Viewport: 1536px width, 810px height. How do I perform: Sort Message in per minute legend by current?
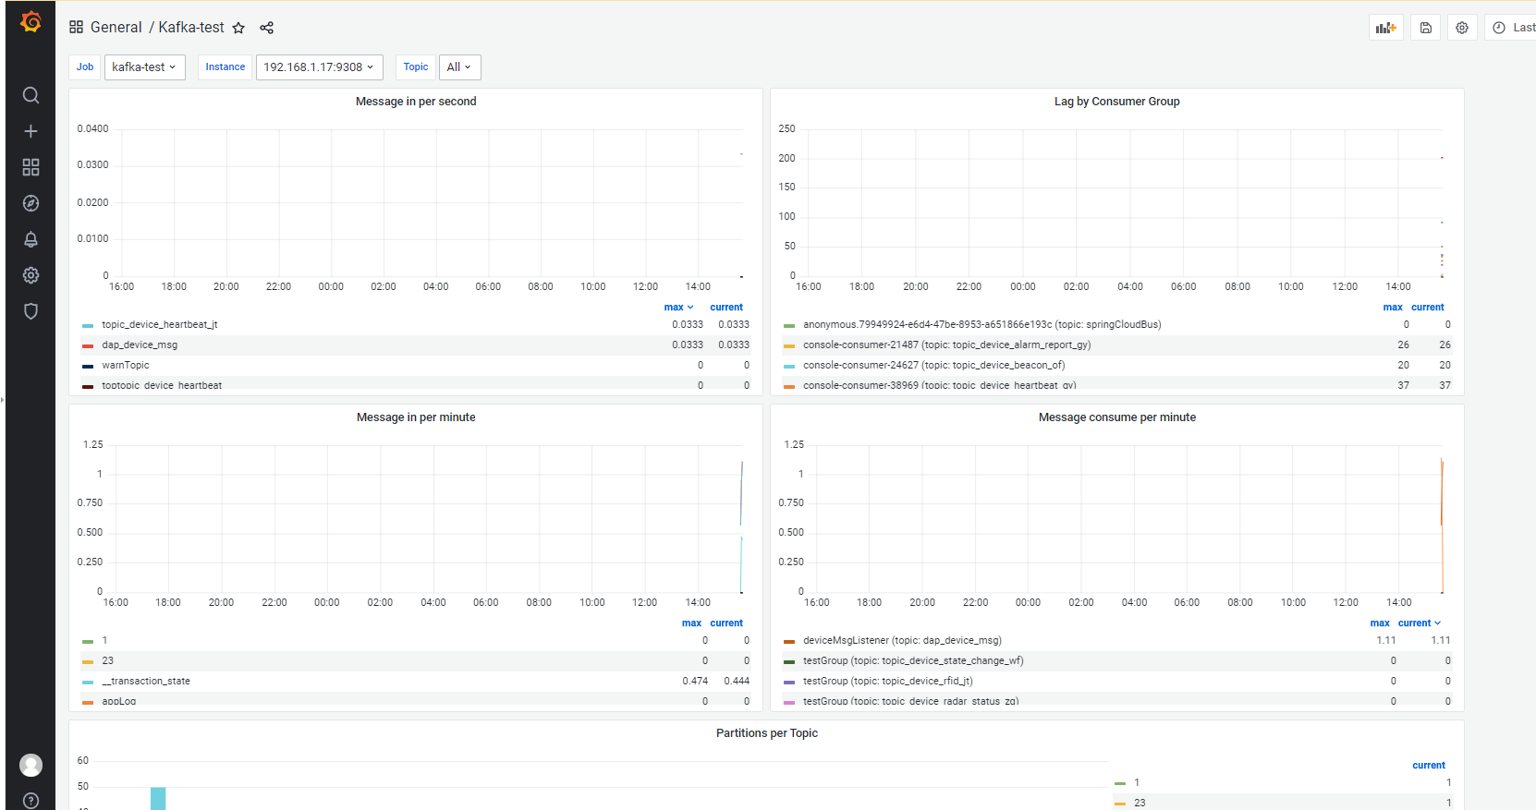point(726,623)
